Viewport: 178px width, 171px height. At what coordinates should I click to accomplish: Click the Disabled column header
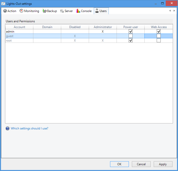click(x=75, y=27)
